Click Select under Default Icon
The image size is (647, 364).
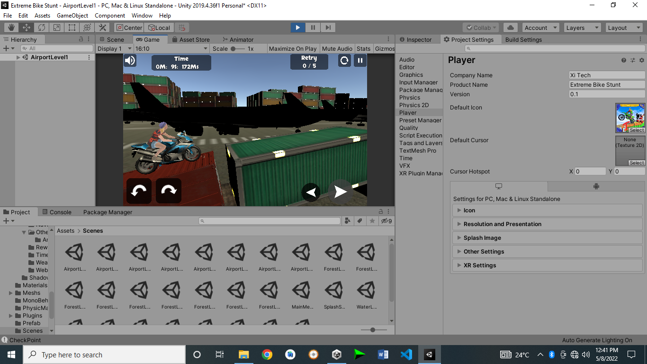(636, 129)
